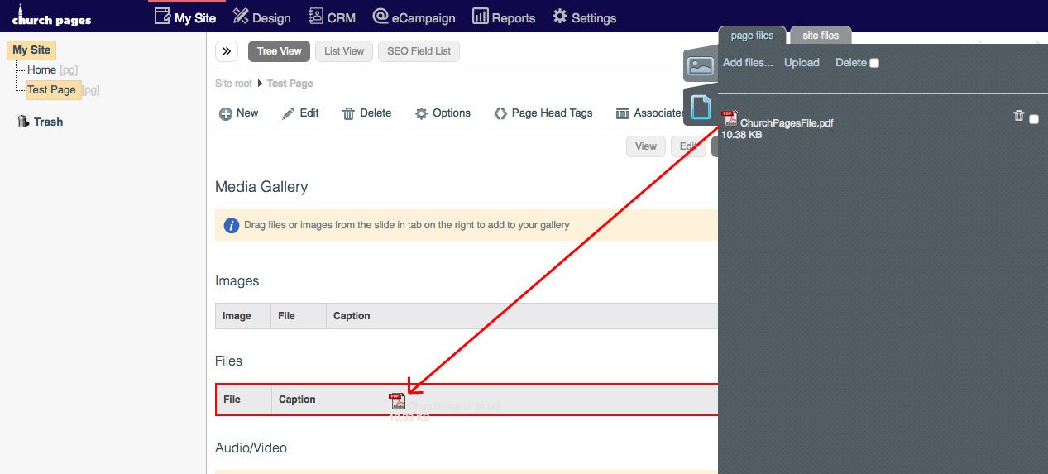Expand the sidebar with double-chevron button

[x=227, y=51]
